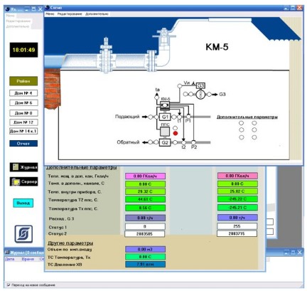Click the cyan Выход button
The width and height of the screenshot is (307, 291).
tap(23, 203)
